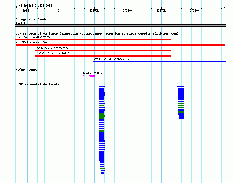The image size is (233, 183).
Task: Click the CCR8|NM_005201 gene label
Action: click(92, 73)
